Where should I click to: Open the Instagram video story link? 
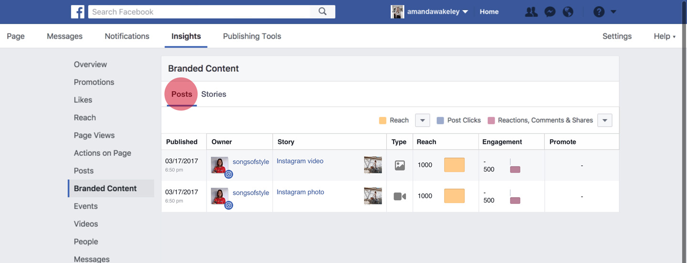tap(300, 161)
